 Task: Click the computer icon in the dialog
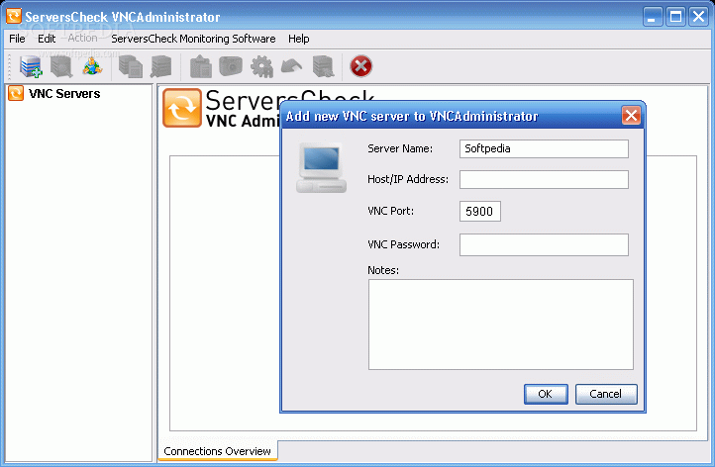321,167
